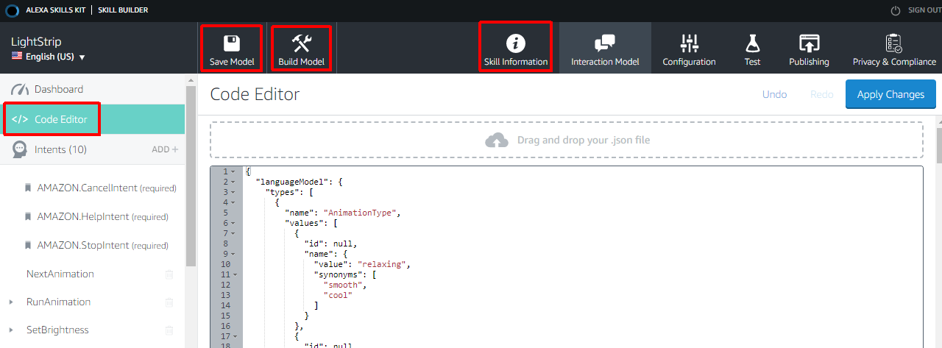Open the Skill Information info icon
Screen dimensions: 942x348
point(516,43)
